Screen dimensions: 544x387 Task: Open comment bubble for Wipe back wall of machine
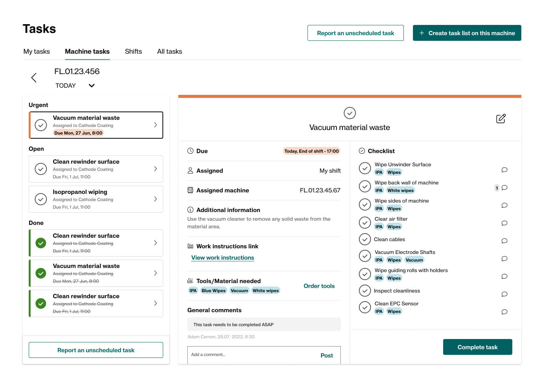pyautogui.click(x=504, y=187)
